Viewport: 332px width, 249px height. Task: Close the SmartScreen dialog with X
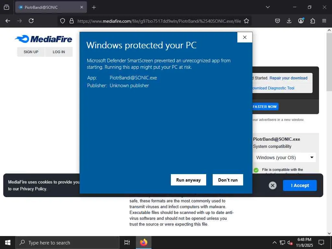(x=245, y=37)
